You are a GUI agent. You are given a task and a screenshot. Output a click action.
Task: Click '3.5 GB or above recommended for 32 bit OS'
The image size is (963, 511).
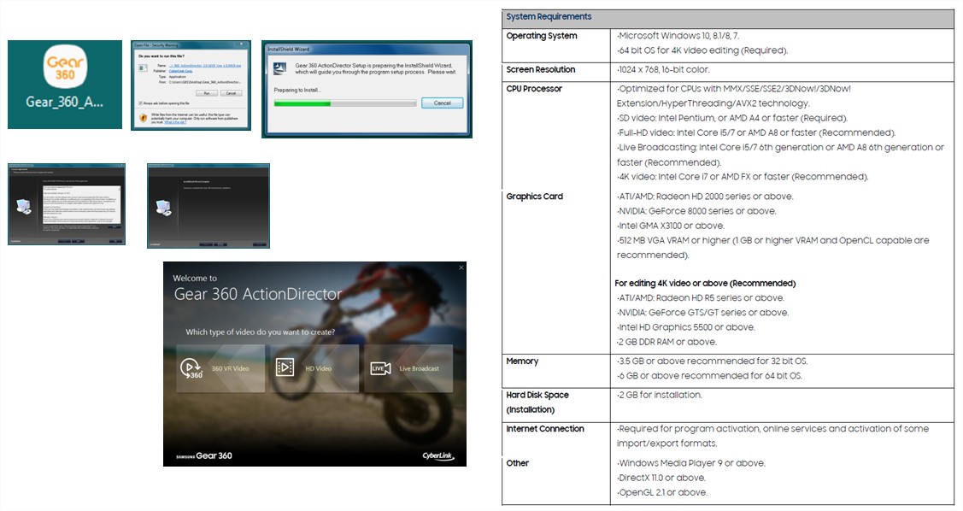(x=712, y=361)
